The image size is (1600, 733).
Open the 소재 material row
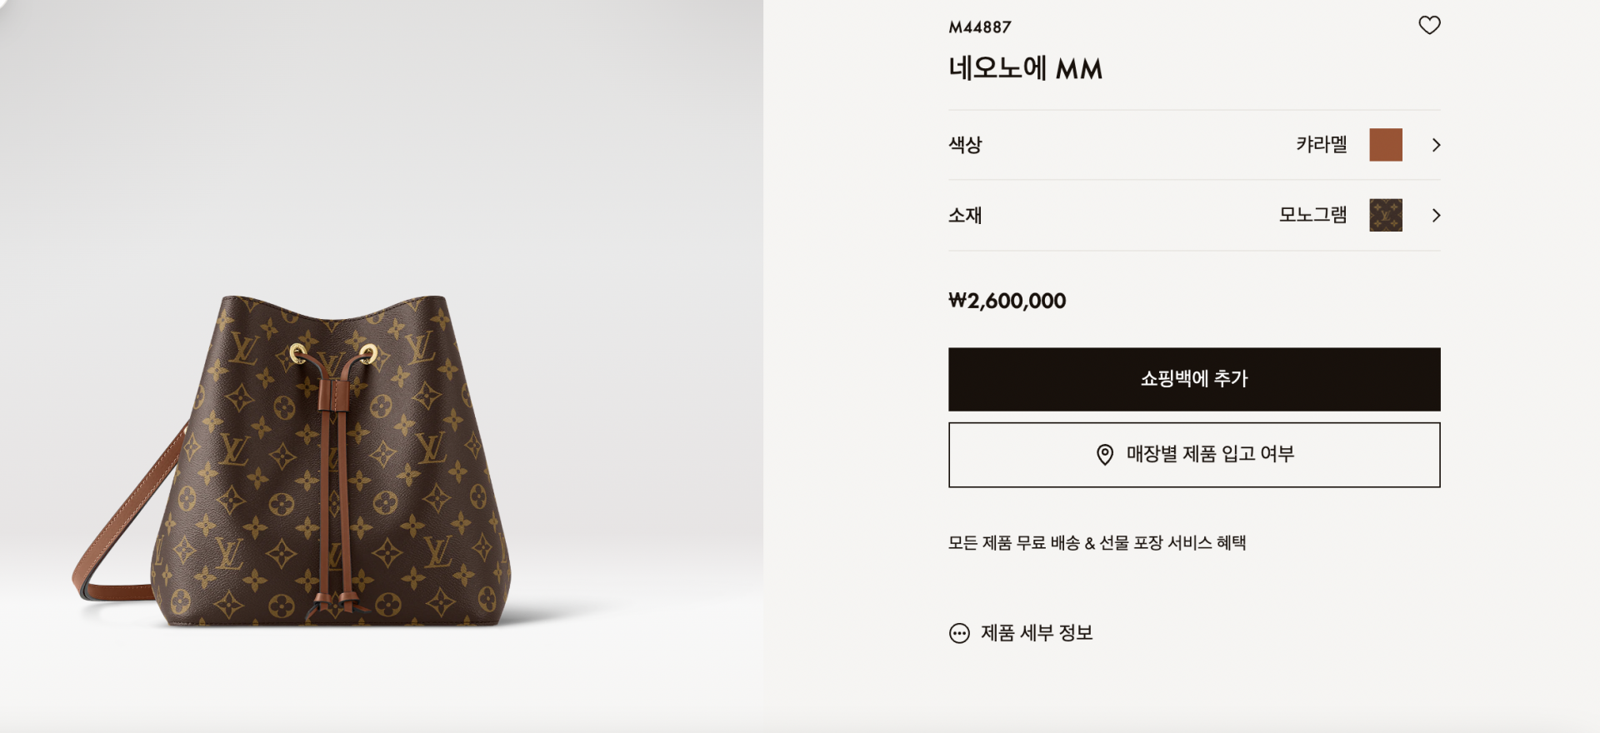click(1194, 216)
